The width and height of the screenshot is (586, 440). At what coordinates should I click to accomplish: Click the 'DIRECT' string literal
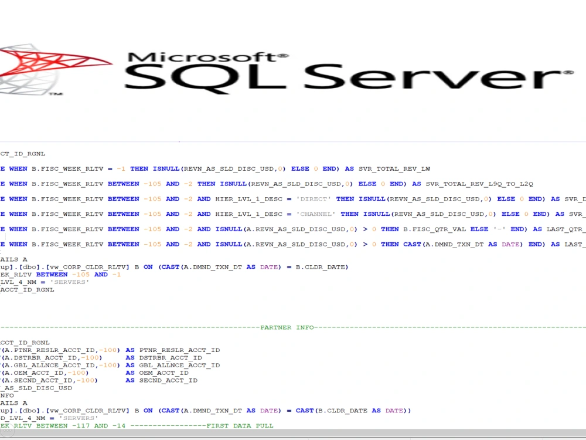click(314, 199)
